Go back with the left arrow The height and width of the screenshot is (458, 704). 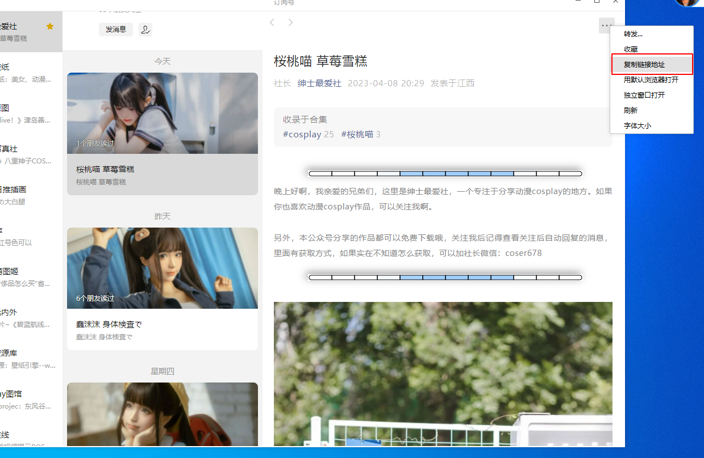(x=272, y=23)
